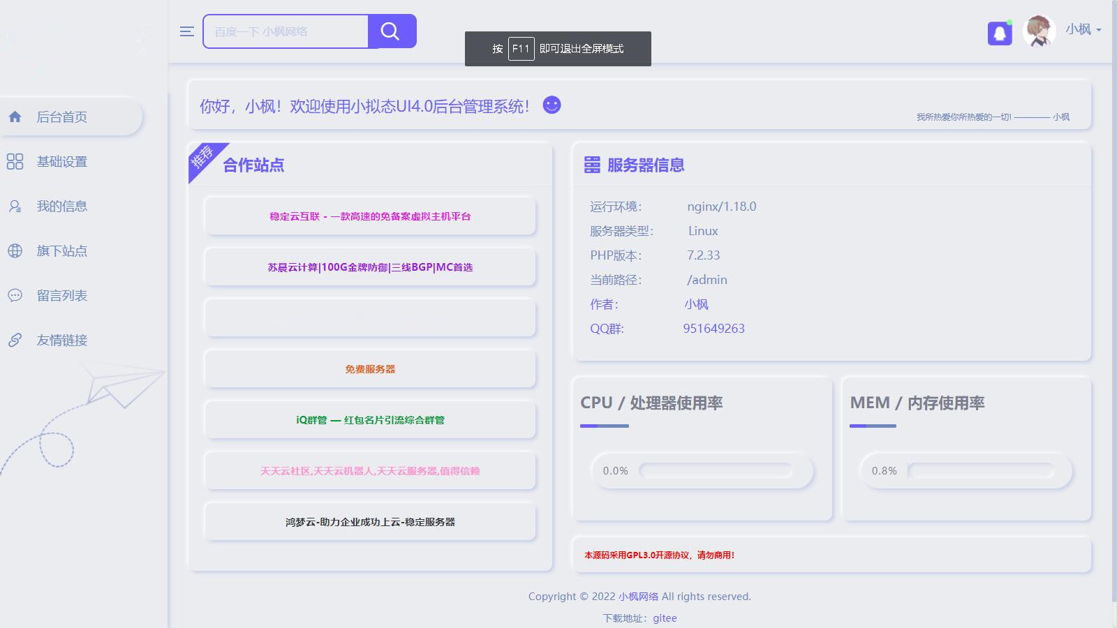Screen dimensions: 1117x628
Task: Click the server icon beside 服务器信息
Action: pos(592,165)
